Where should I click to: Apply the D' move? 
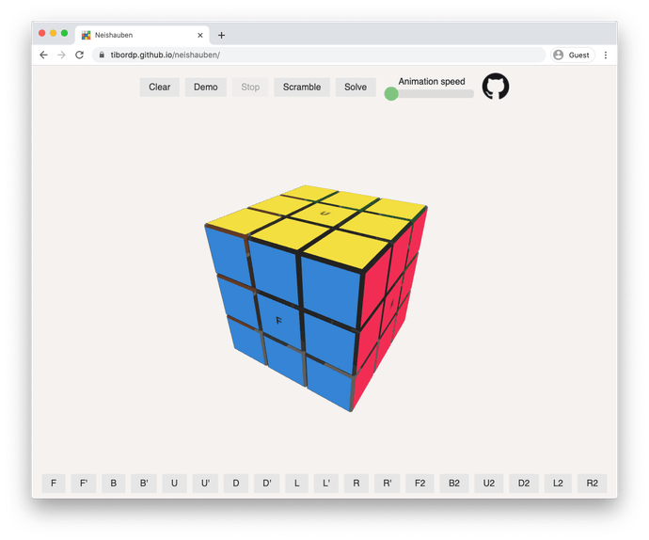click(267, 484)
